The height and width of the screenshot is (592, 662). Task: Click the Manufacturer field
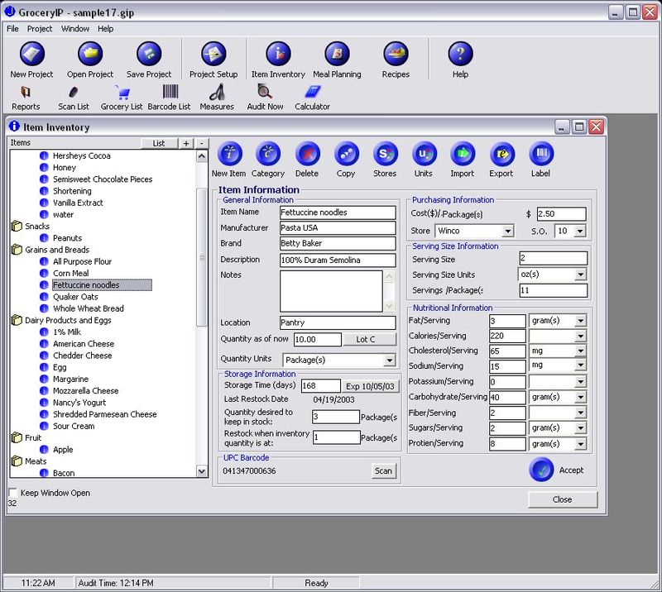pos(338,228)
